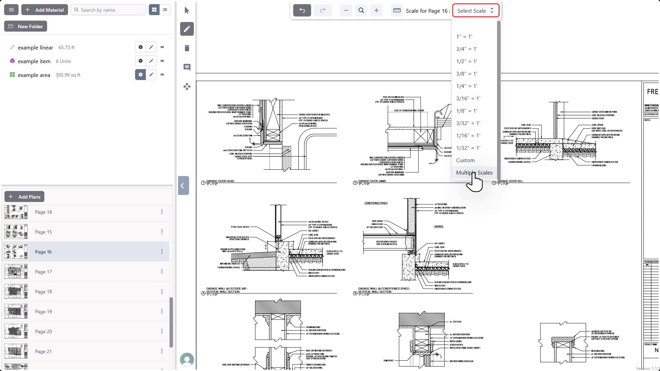Deactivate the example area draw target
The image size is (660, 371).
click(x=141, y=75)
